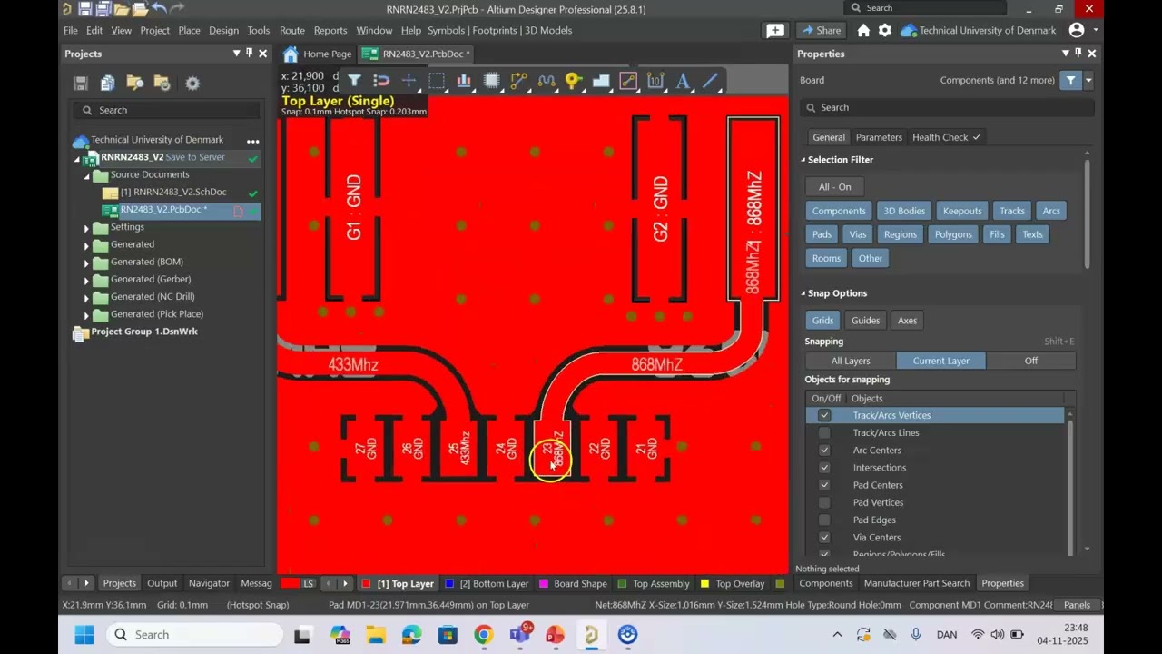Select the place polygon pour tool
Image resolution: width=1162 pixels, height=654 pixels.
pyautogui.click(x=601, y=81)
